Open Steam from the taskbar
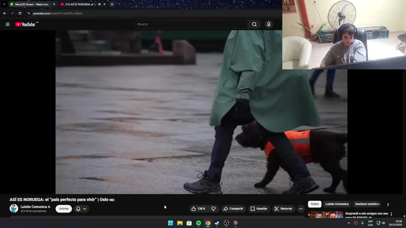 pos(217,223)
